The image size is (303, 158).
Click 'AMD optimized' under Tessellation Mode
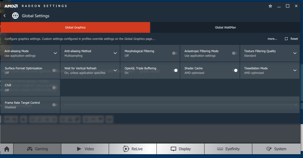(x=254, y=73)
